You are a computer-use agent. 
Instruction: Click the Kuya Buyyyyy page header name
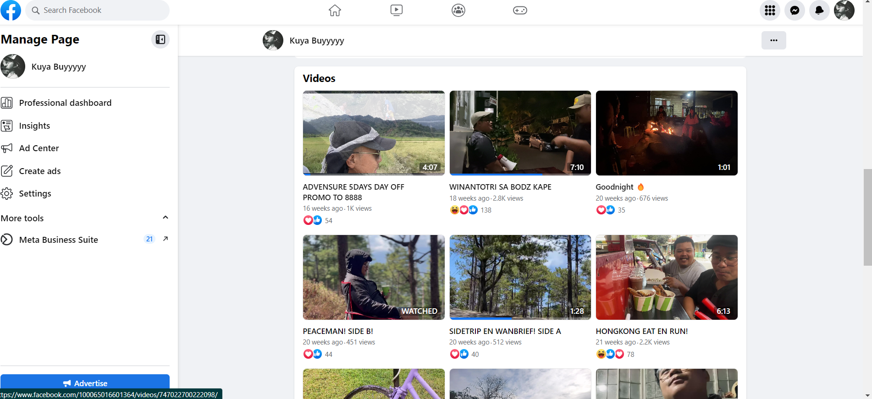point(317,40)
